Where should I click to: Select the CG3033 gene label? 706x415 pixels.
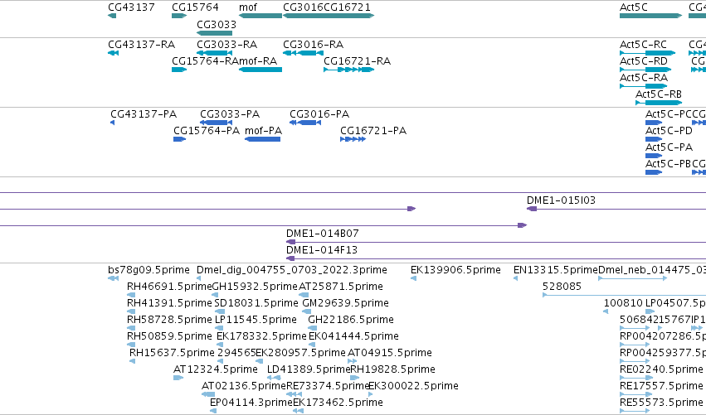(x=217, y=24)
